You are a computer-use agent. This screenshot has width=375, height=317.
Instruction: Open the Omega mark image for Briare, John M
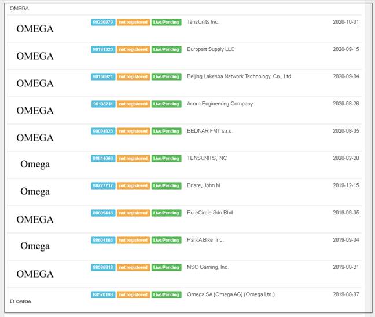(x=35, y=192)
